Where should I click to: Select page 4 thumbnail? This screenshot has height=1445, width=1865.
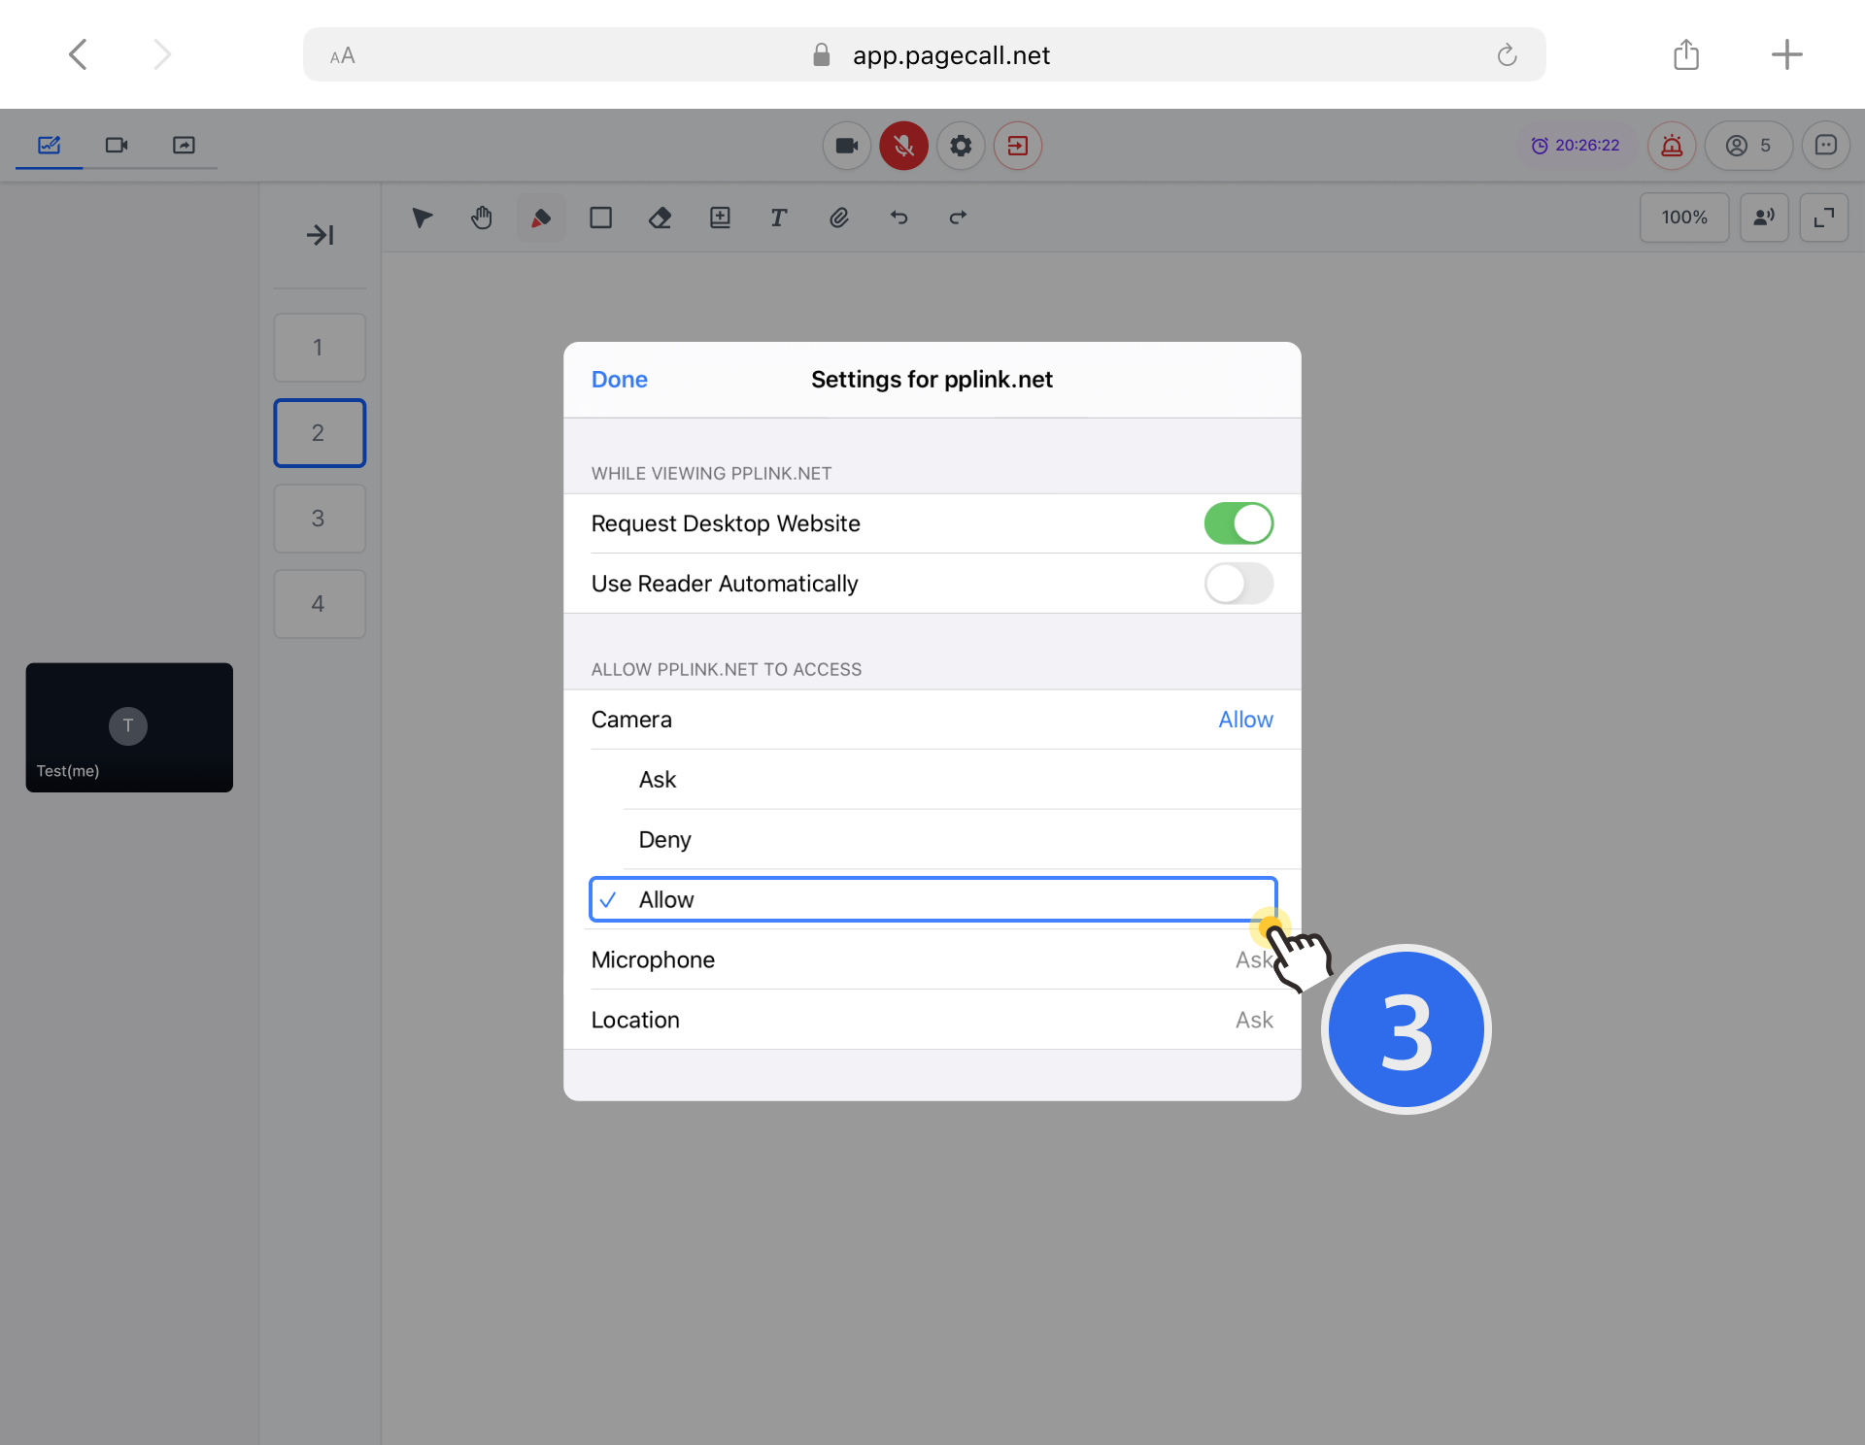(320, 604)
